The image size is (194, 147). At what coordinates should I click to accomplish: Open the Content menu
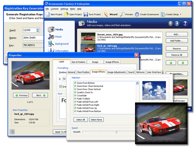(x=54, y=9)
